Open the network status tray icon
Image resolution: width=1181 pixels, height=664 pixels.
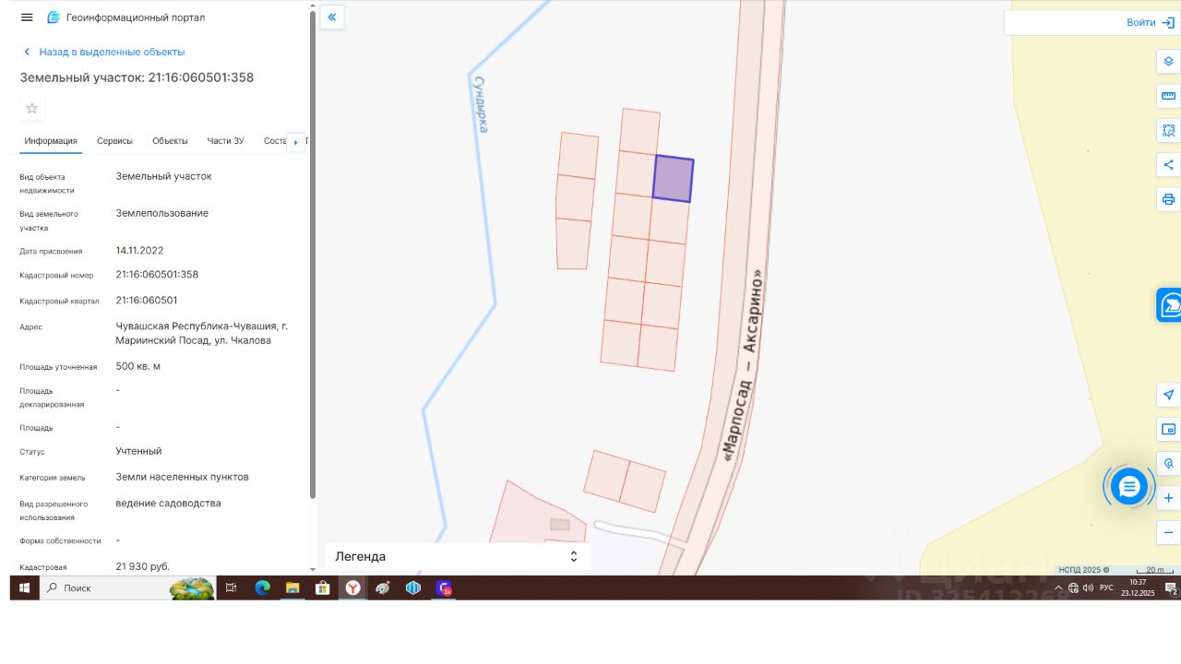pyautogui.click(x=1073, y=588)
